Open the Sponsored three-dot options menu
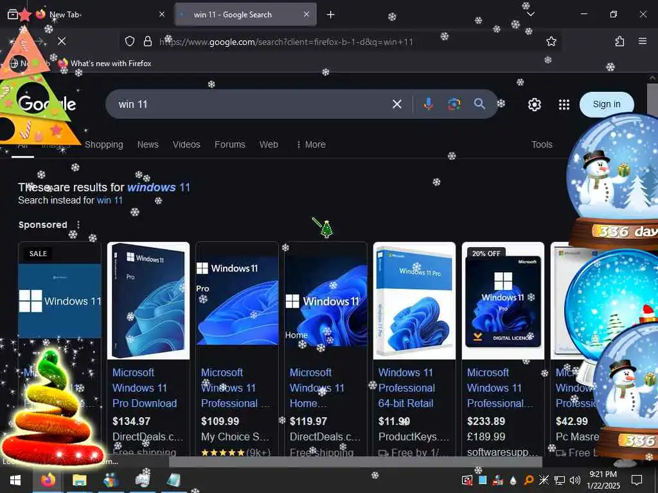This screenshot has width=658, height=493. [78, 225]
